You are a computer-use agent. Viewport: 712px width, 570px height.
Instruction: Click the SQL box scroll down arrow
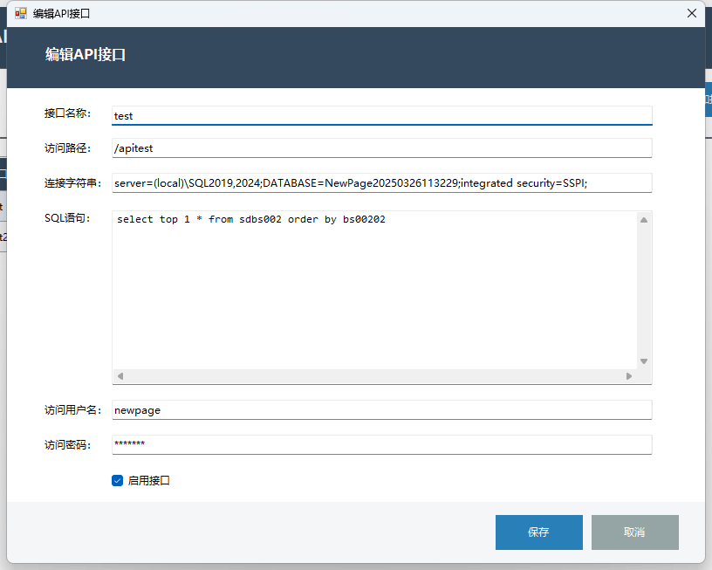coord(644,361)
